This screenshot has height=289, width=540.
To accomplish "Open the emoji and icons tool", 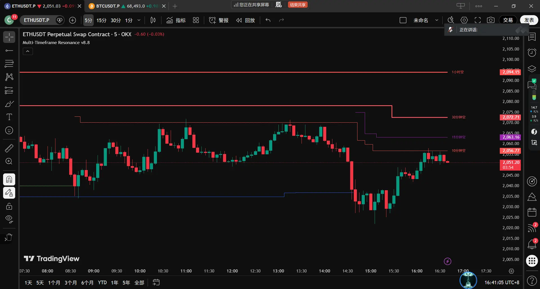I will tap(9, 130).
